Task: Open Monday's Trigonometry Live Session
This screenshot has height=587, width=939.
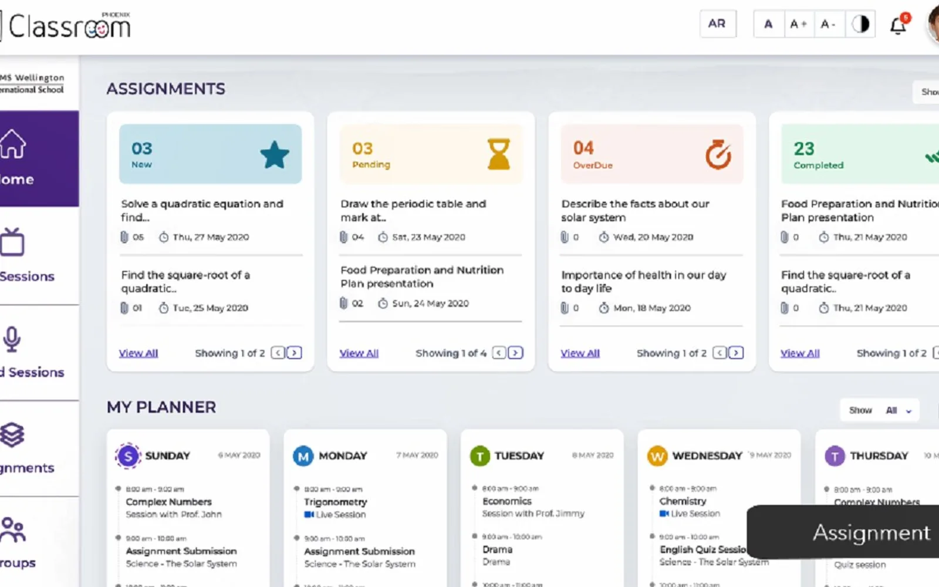Action: pos(336,508)
